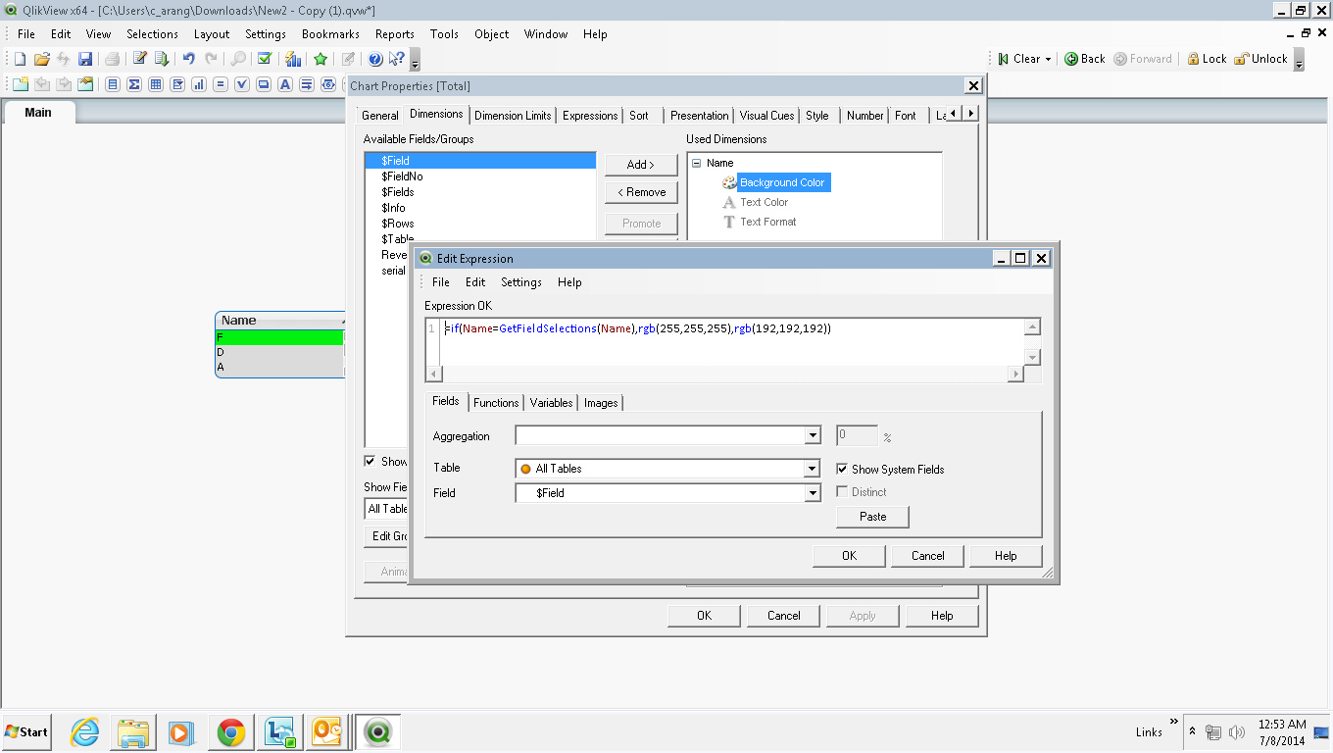Tick the Distinct checkbox
The width and height of the screenshot is (1333, 753).
click(842, 492)
